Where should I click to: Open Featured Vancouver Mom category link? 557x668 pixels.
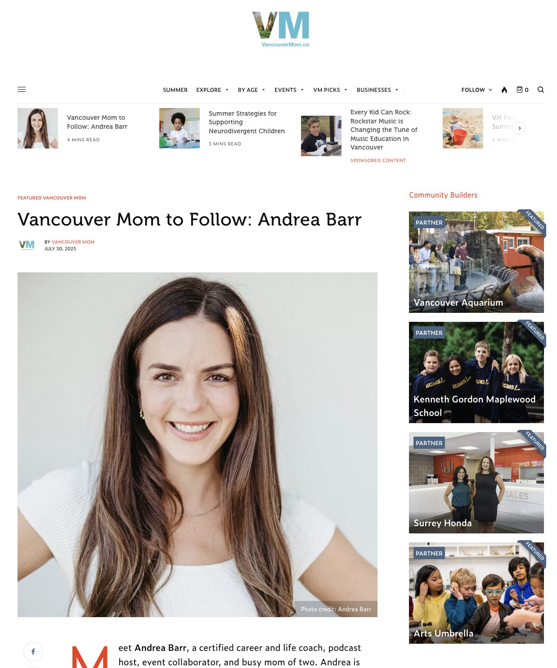click(x=52, y=198)
